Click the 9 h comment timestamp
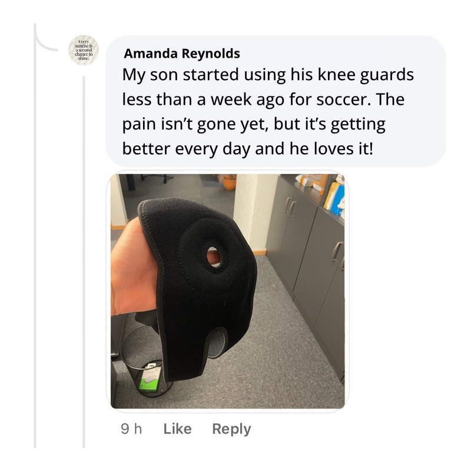 131,429
